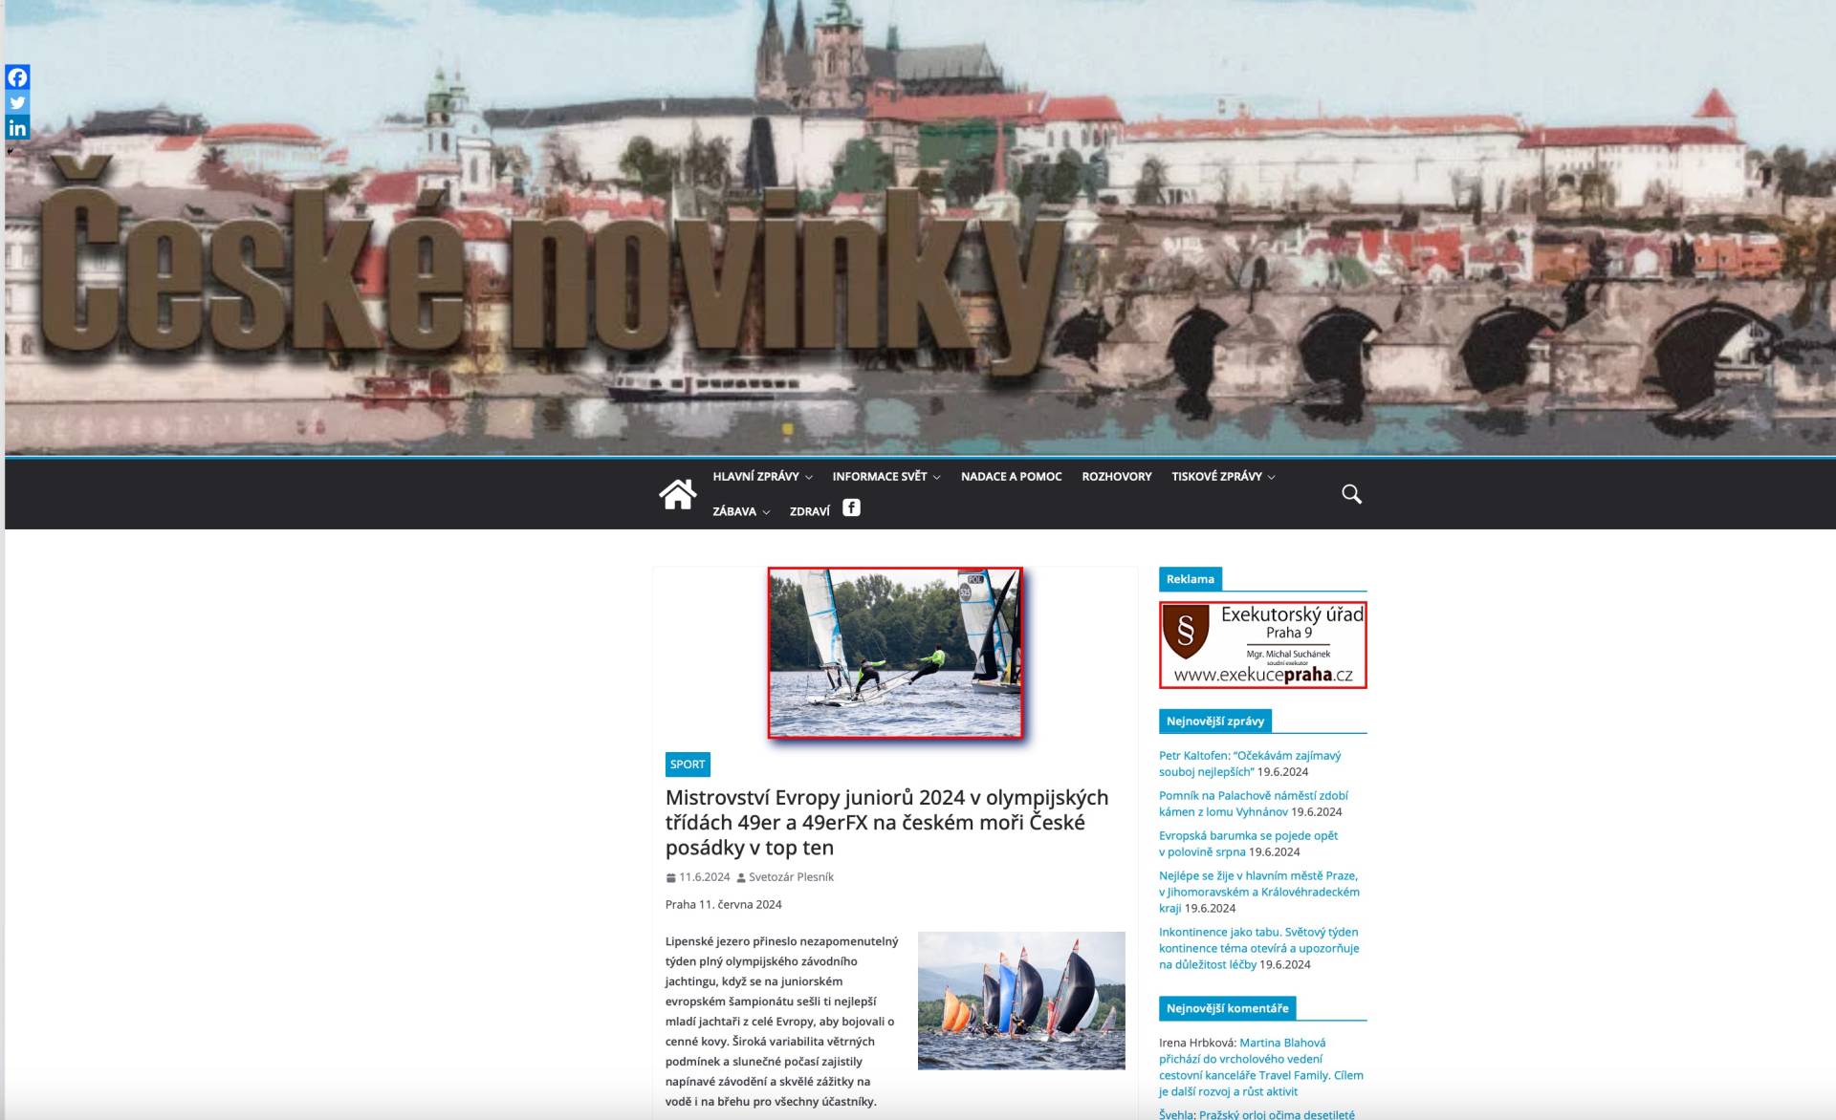Open the Exekutorský úřad Praha 9 advertisement

pos(1262,644)
